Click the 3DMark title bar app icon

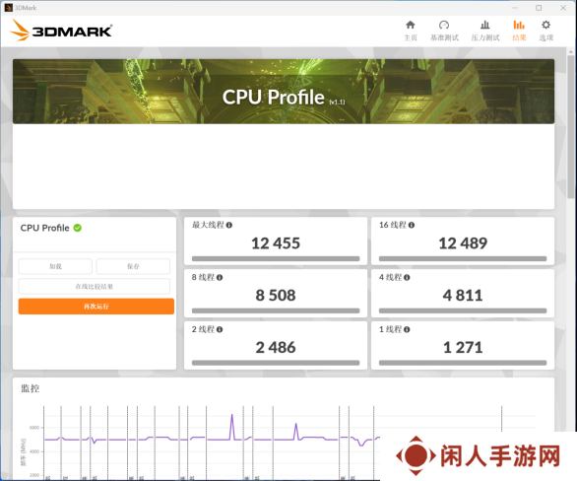click(x=8, y=8)
